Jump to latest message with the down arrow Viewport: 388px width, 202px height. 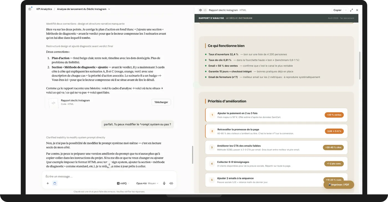pos(109,164)
